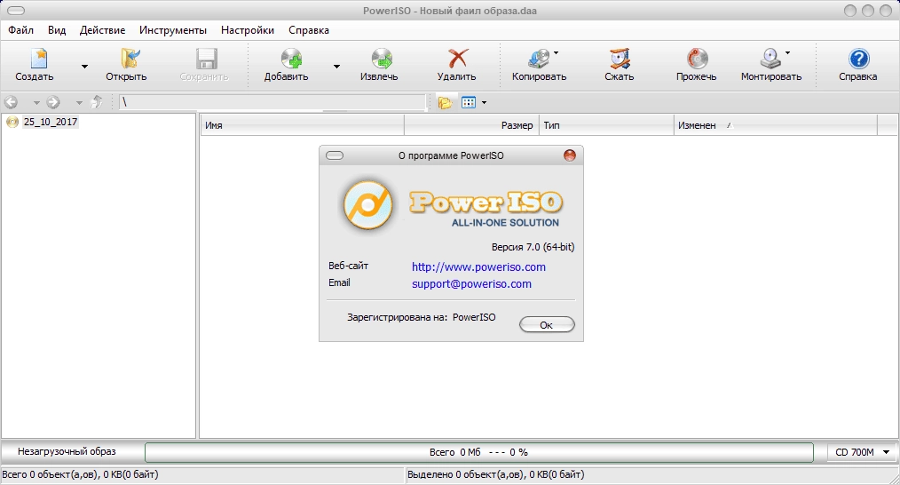Viewport: 900px width, 485px height.
Task: Click the Forward navigation arrow
Action: 53,102
